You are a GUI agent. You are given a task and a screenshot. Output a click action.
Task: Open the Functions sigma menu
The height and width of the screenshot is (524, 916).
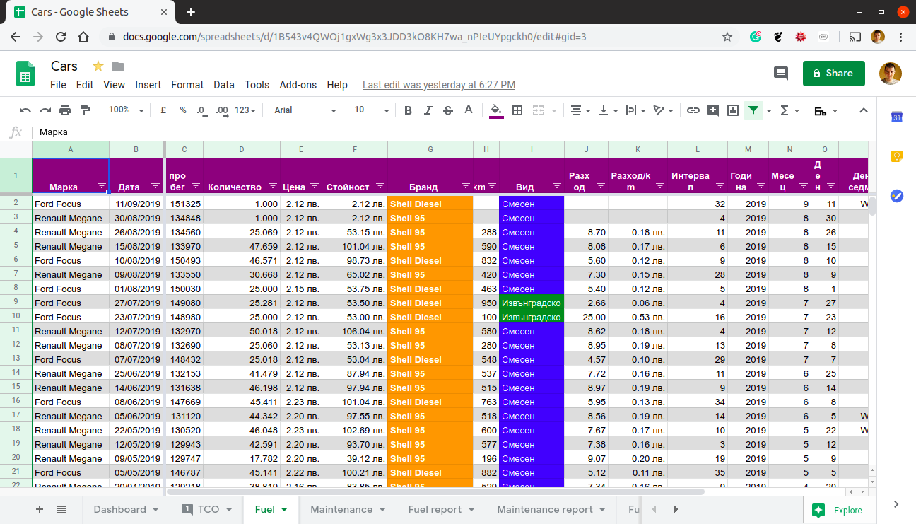[x=789, y=110]
